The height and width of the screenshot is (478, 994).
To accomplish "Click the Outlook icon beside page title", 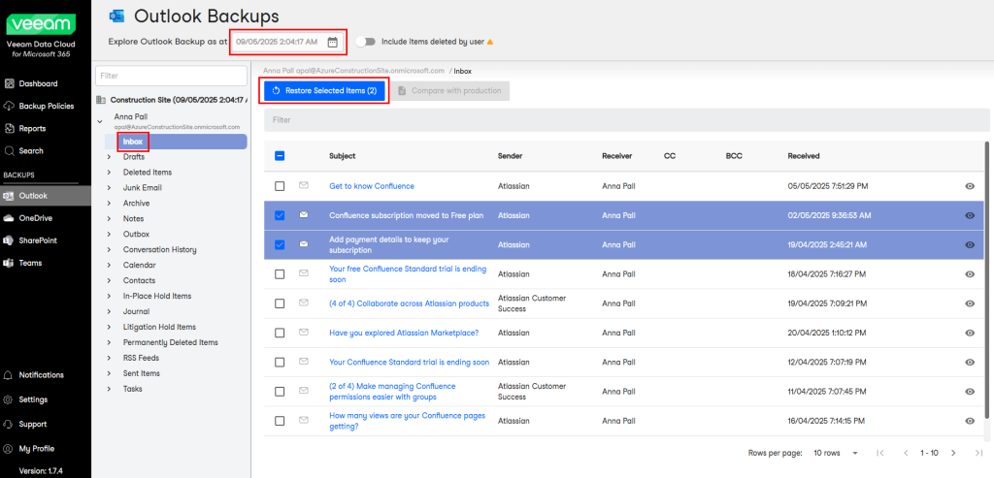I will tap(116, 16).
